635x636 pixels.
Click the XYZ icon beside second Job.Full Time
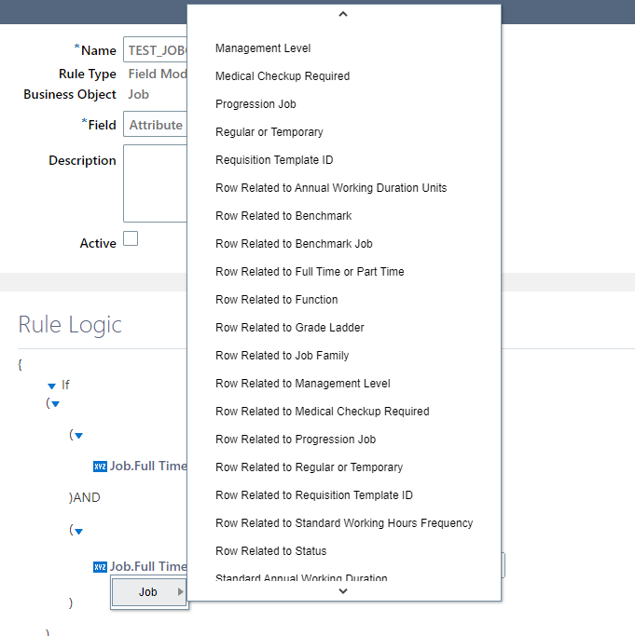coord(100,567)
